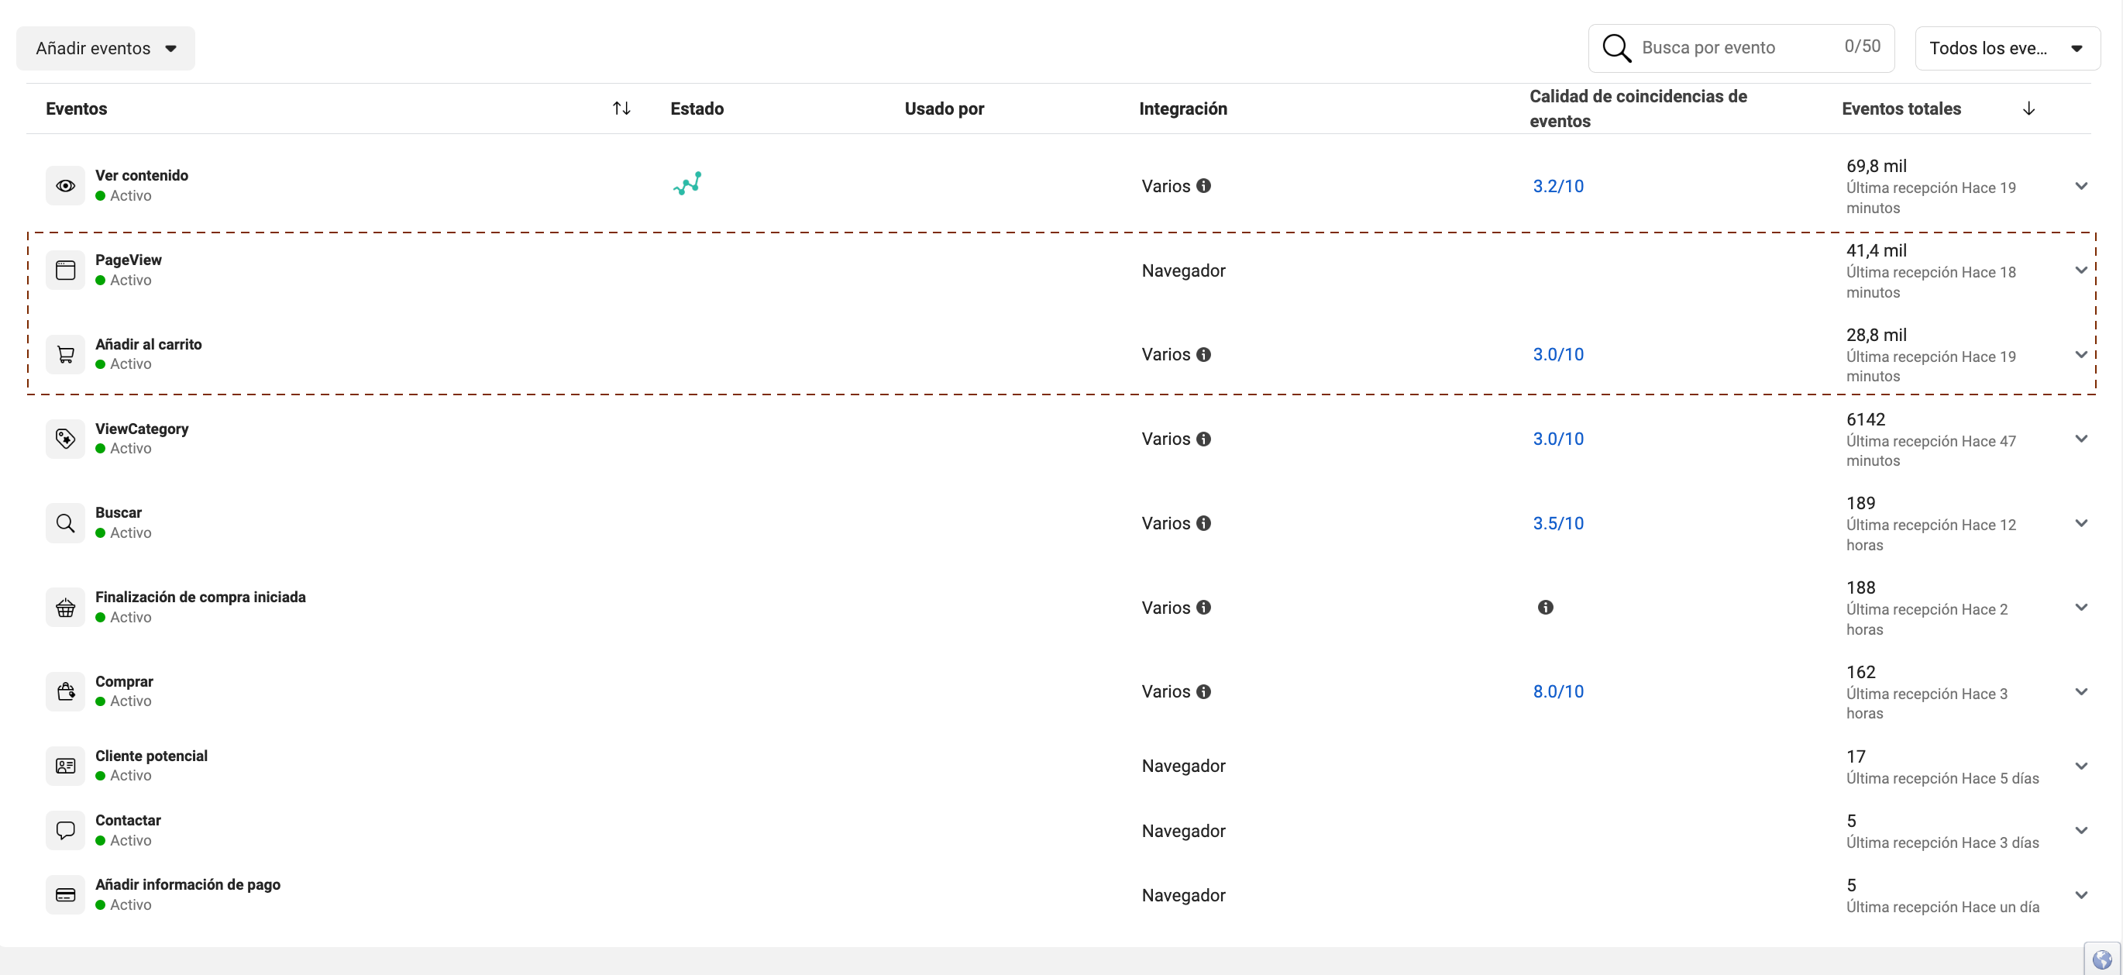2123x975 pixels.
Task: Expand the Ver contenido row chevron
Action: click(2081, 186)
